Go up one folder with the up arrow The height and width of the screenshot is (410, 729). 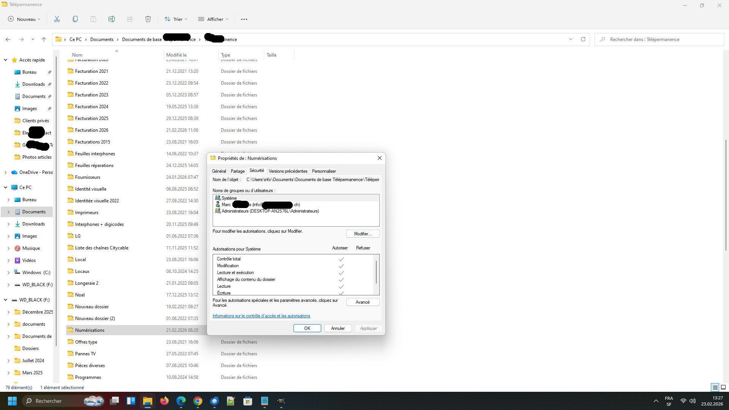[44, 39]
